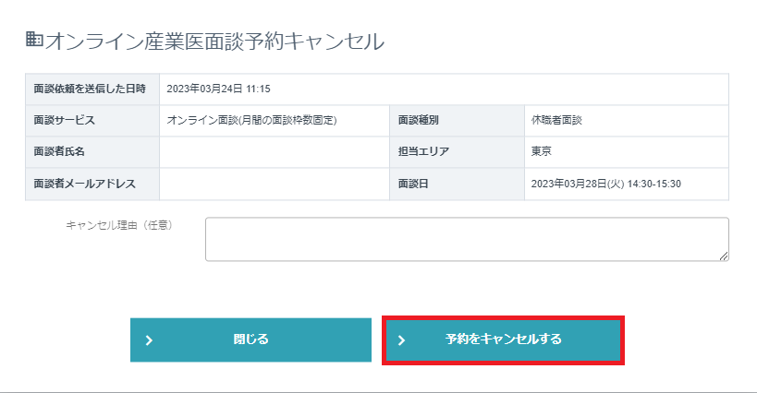The image size is (757, 393).
Task: Click the building icon beside the page title
Action: 33,40
